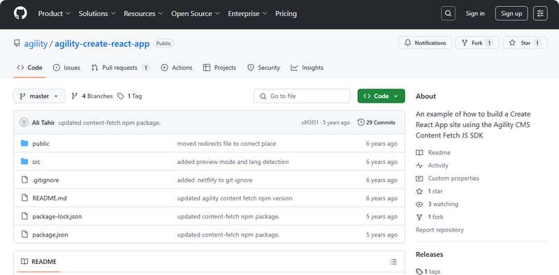This screenshot has height=275, width=559.
Task: Click the tag icon next to 1 tags
Action: [419, 272]
